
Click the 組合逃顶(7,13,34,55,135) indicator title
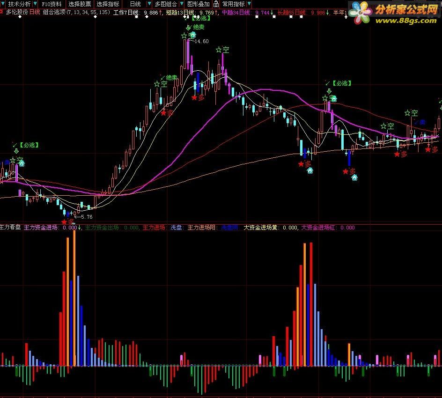pos(76,12)
